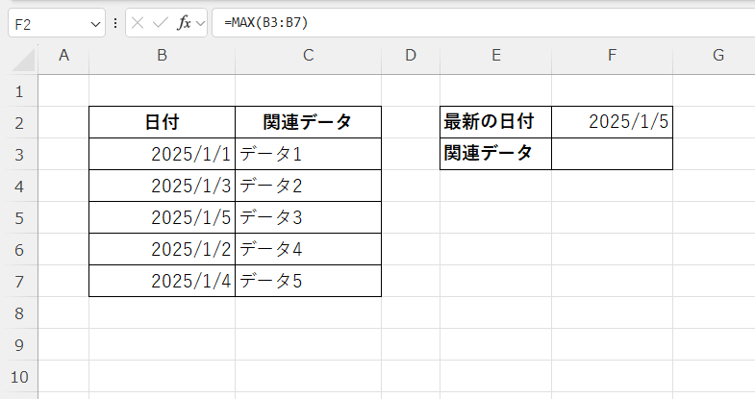Click the cell containing データ3
This screenshot has width=755, height=399.
pos(308,217)
